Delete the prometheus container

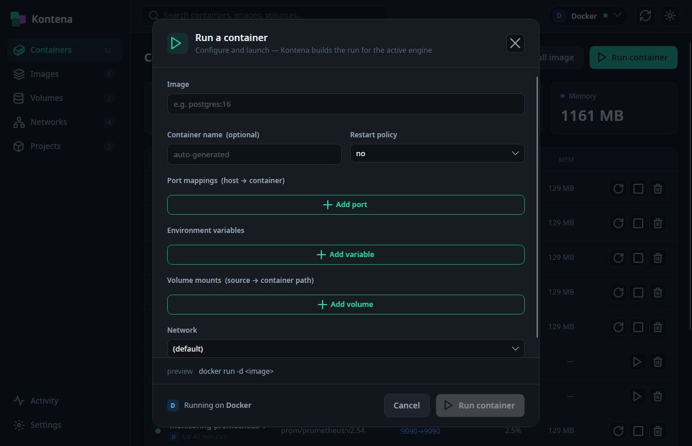(657, 431)
